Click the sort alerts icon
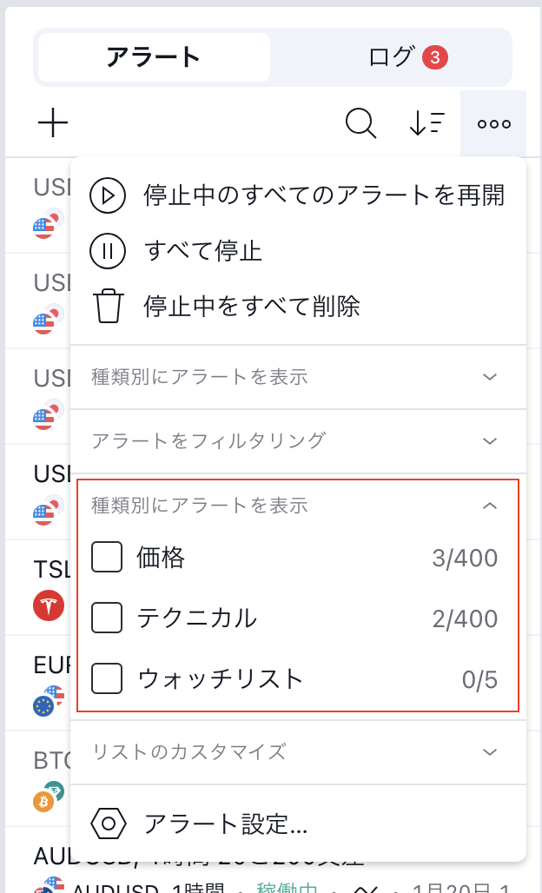The width and height of the screenshot is (542, 893). [x=426, y=123]
